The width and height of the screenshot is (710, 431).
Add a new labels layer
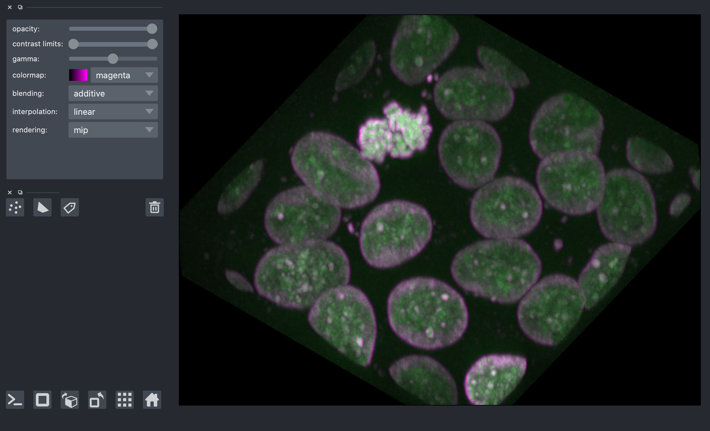pos(70,207)
